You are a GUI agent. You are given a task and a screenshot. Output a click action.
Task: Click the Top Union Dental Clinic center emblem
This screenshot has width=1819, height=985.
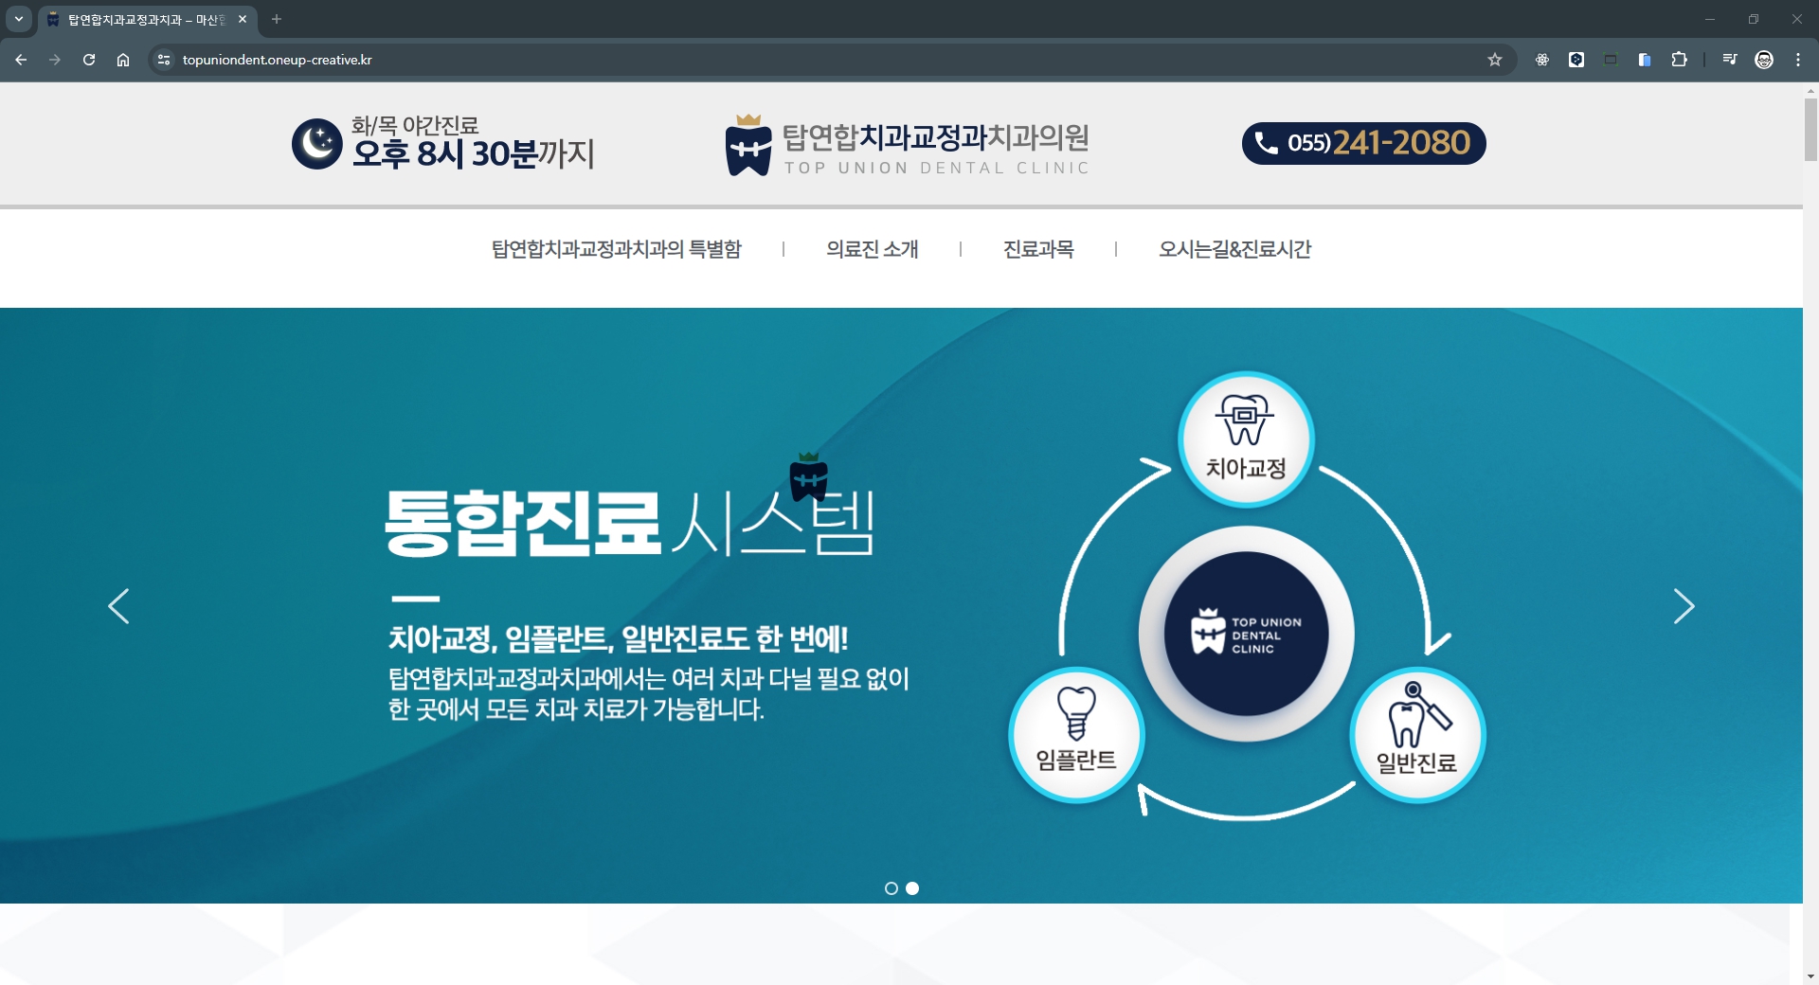[x=1246, y=634]
